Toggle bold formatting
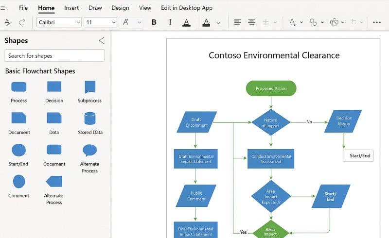Image resolution: width=389 pixels, height=238 pixels. click(154, 22)
